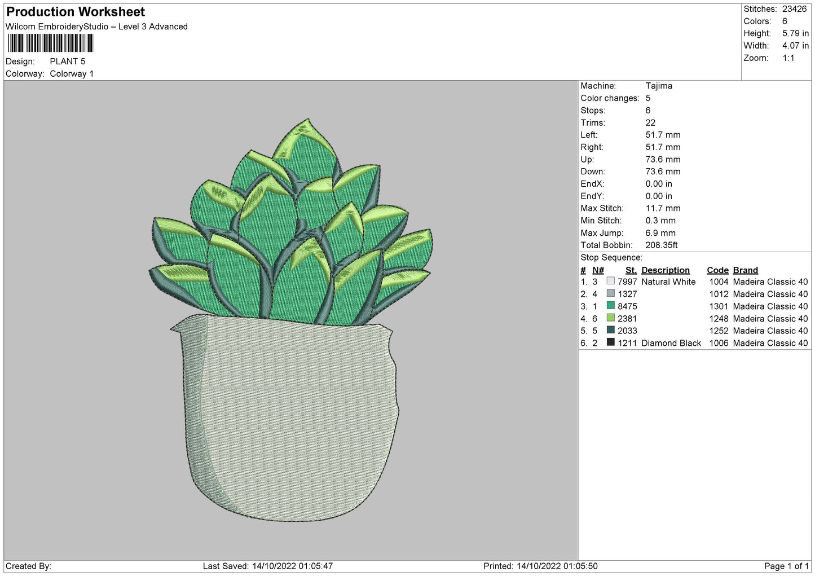Viewport: 815px width, 576px height.
Task: Click thread code '1004'
Action: pos(719,282)
